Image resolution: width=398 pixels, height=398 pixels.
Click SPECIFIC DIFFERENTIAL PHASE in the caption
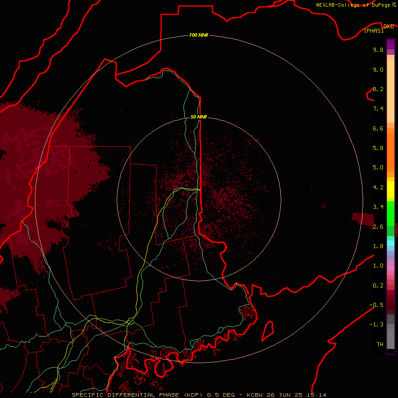[x=126, y=395]
